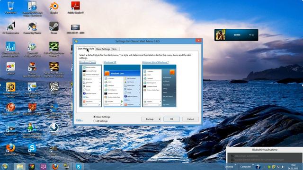This screenshot has width=303, height=170.
Task: Switch to the Skin tab
Action: coord(115,49)
